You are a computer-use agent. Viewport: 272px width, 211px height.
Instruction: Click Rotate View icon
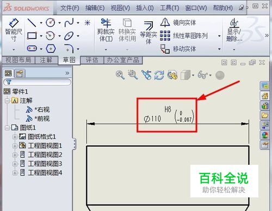point(159,75)
